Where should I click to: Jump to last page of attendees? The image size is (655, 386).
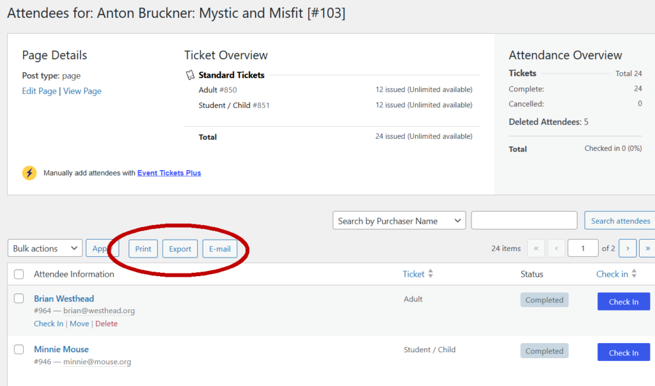click(647, 248)
